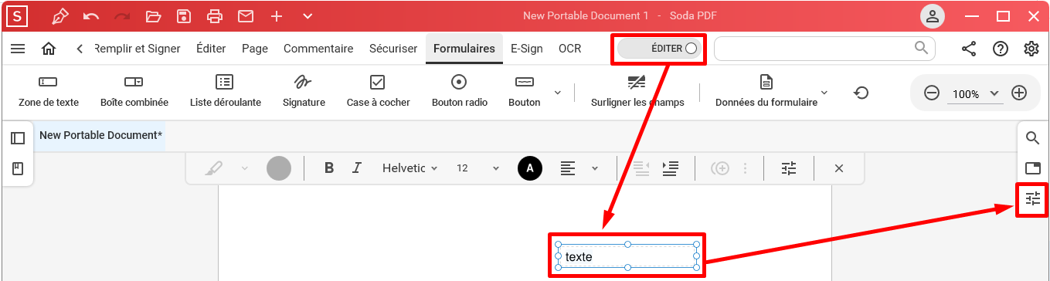Viewport: 1050px width, 281px height.
Task: Open the right sidebar search
Action: coord(1032,138)
